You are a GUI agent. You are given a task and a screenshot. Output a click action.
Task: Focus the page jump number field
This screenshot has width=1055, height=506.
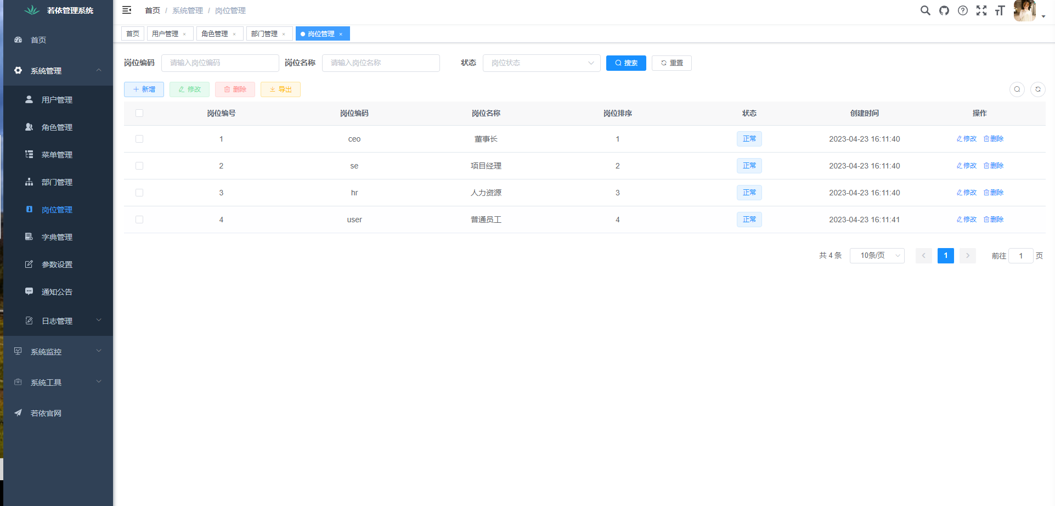pyautogui.click(x=1021, y=256)
